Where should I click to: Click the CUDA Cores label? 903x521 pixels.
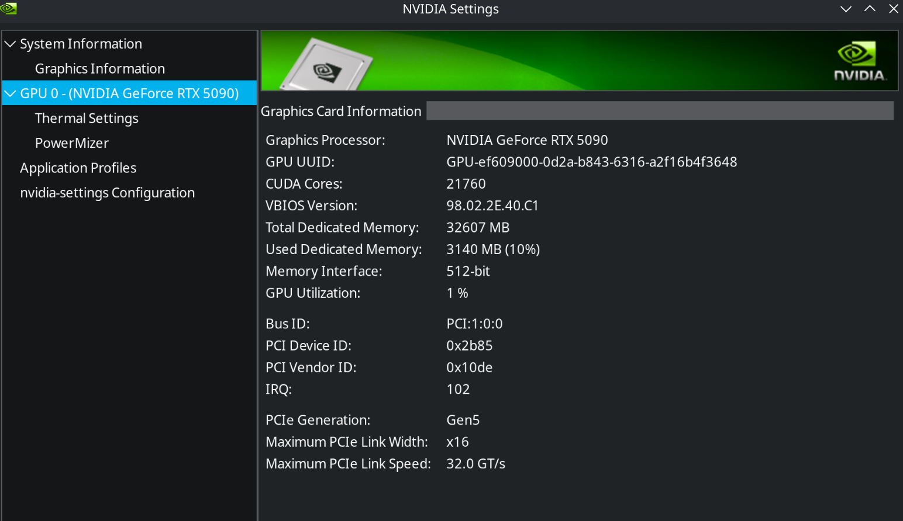pos(304,184)
